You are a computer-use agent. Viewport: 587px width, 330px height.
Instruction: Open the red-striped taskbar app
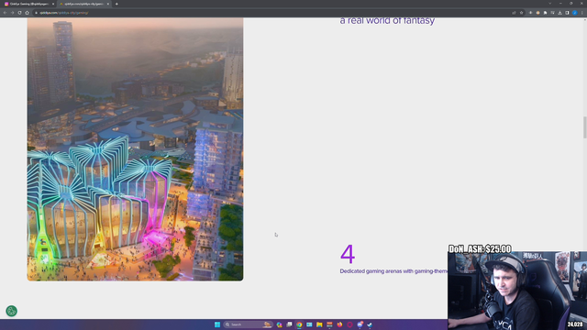pyautogui.click(x=329, y=324)
